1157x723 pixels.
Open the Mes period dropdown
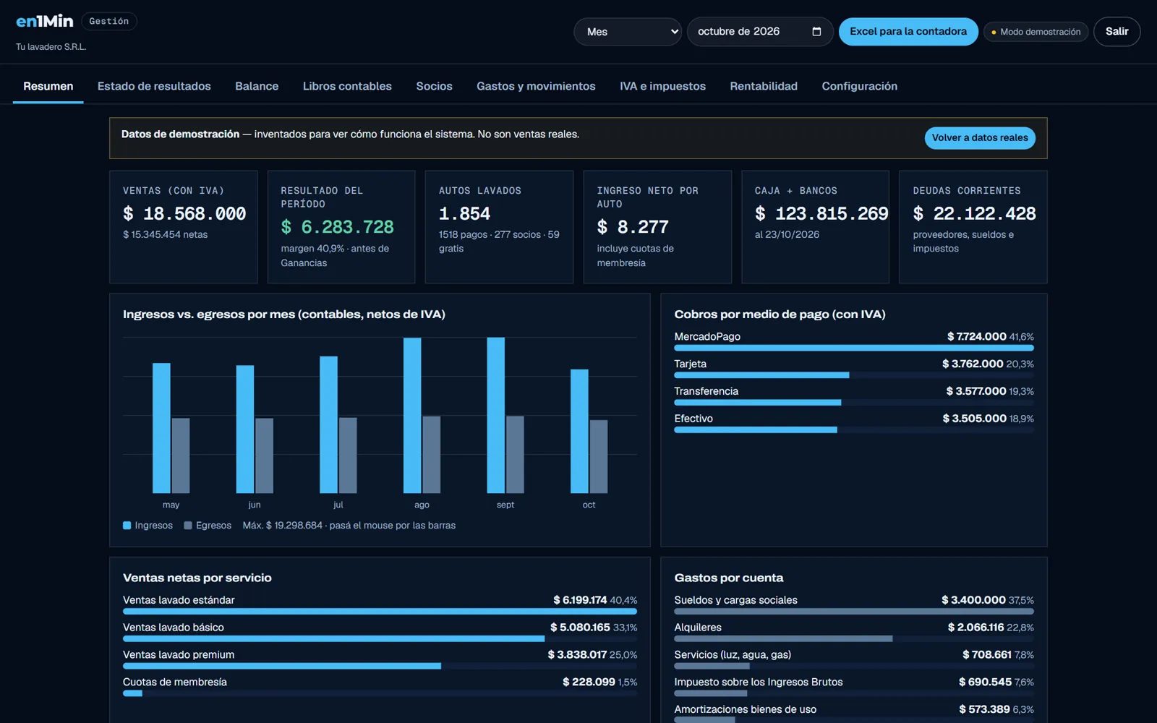628,32
